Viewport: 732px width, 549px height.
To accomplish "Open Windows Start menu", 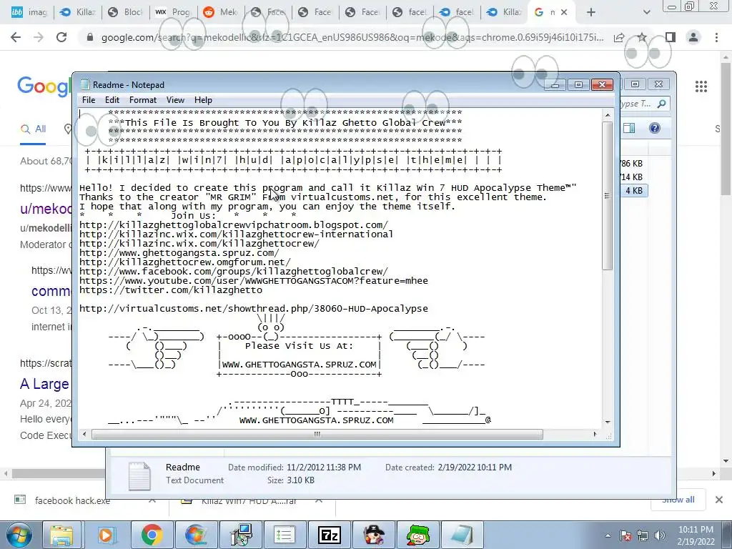I will point(19,535).
